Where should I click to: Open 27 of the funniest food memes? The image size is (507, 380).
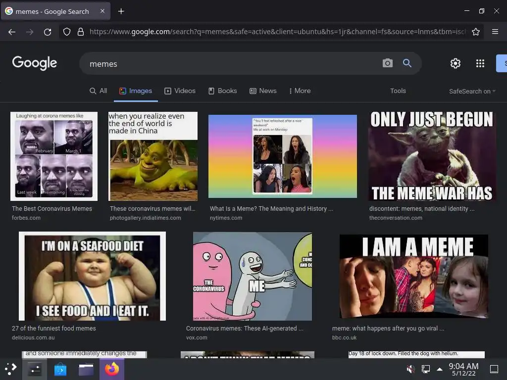pyautogui.click(x=54, y=329)
